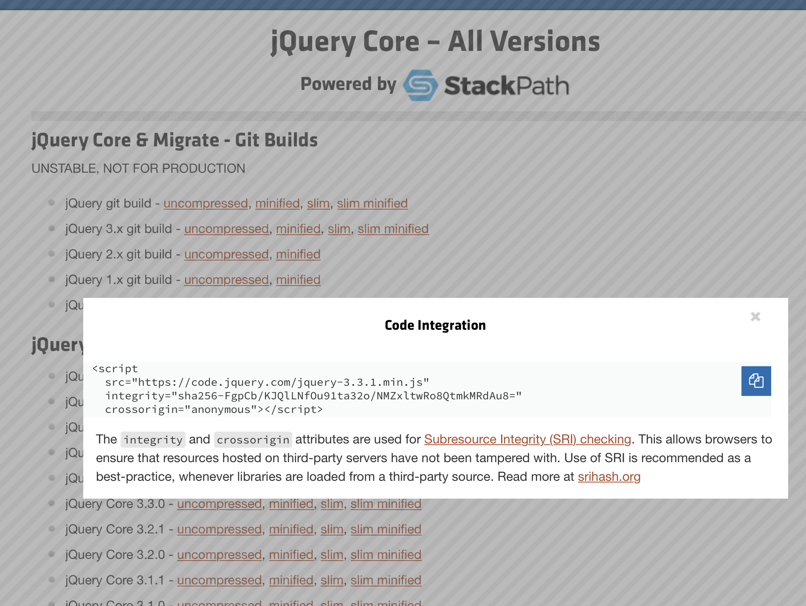Screen dimensions: 806x606
Task: Open jQuery 3.x git build slim
Action: coord(339,229)
